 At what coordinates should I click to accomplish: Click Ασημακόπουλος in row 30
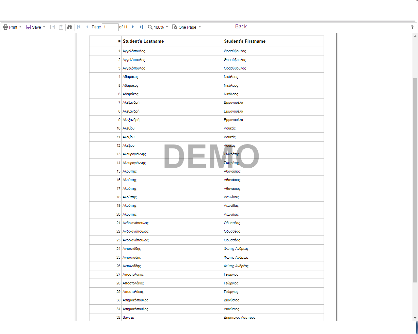coord(136,300)
